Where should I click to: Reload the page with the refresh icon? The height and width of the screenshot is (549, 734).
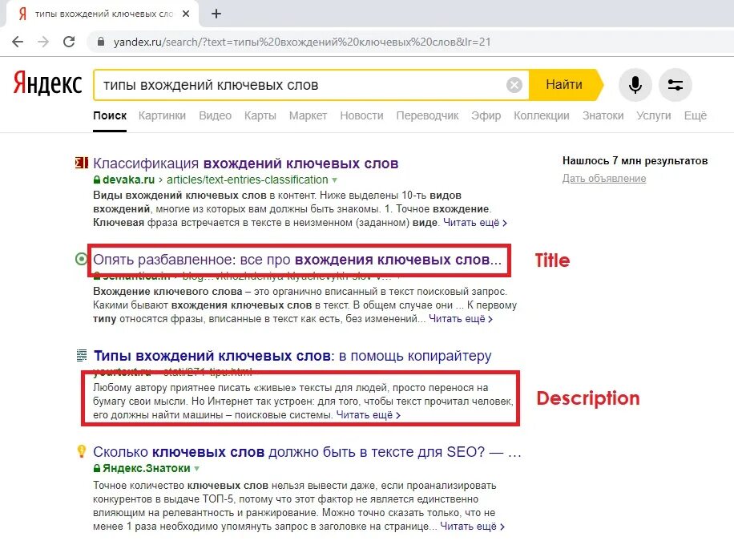tap(71, 41)
